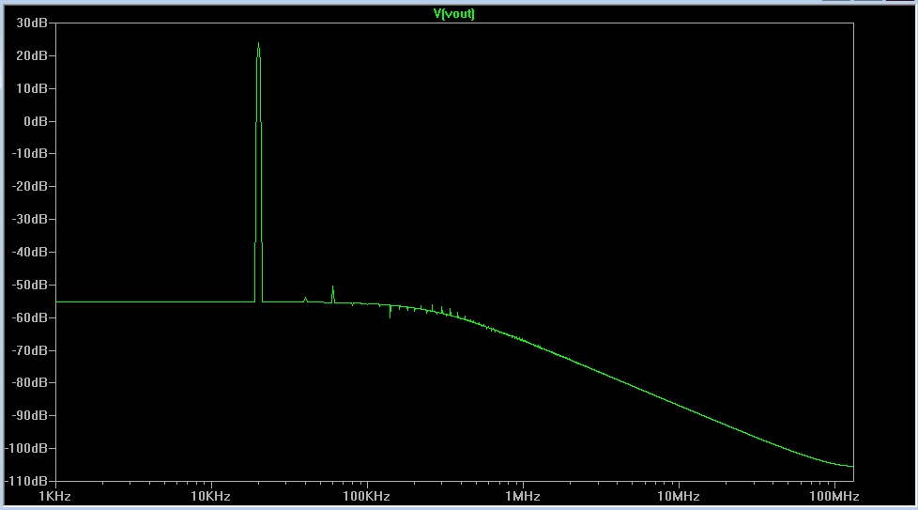This screenshot has width=918, height=510.
Task: Click the -110dB vertical axis label
Action: 27,481
